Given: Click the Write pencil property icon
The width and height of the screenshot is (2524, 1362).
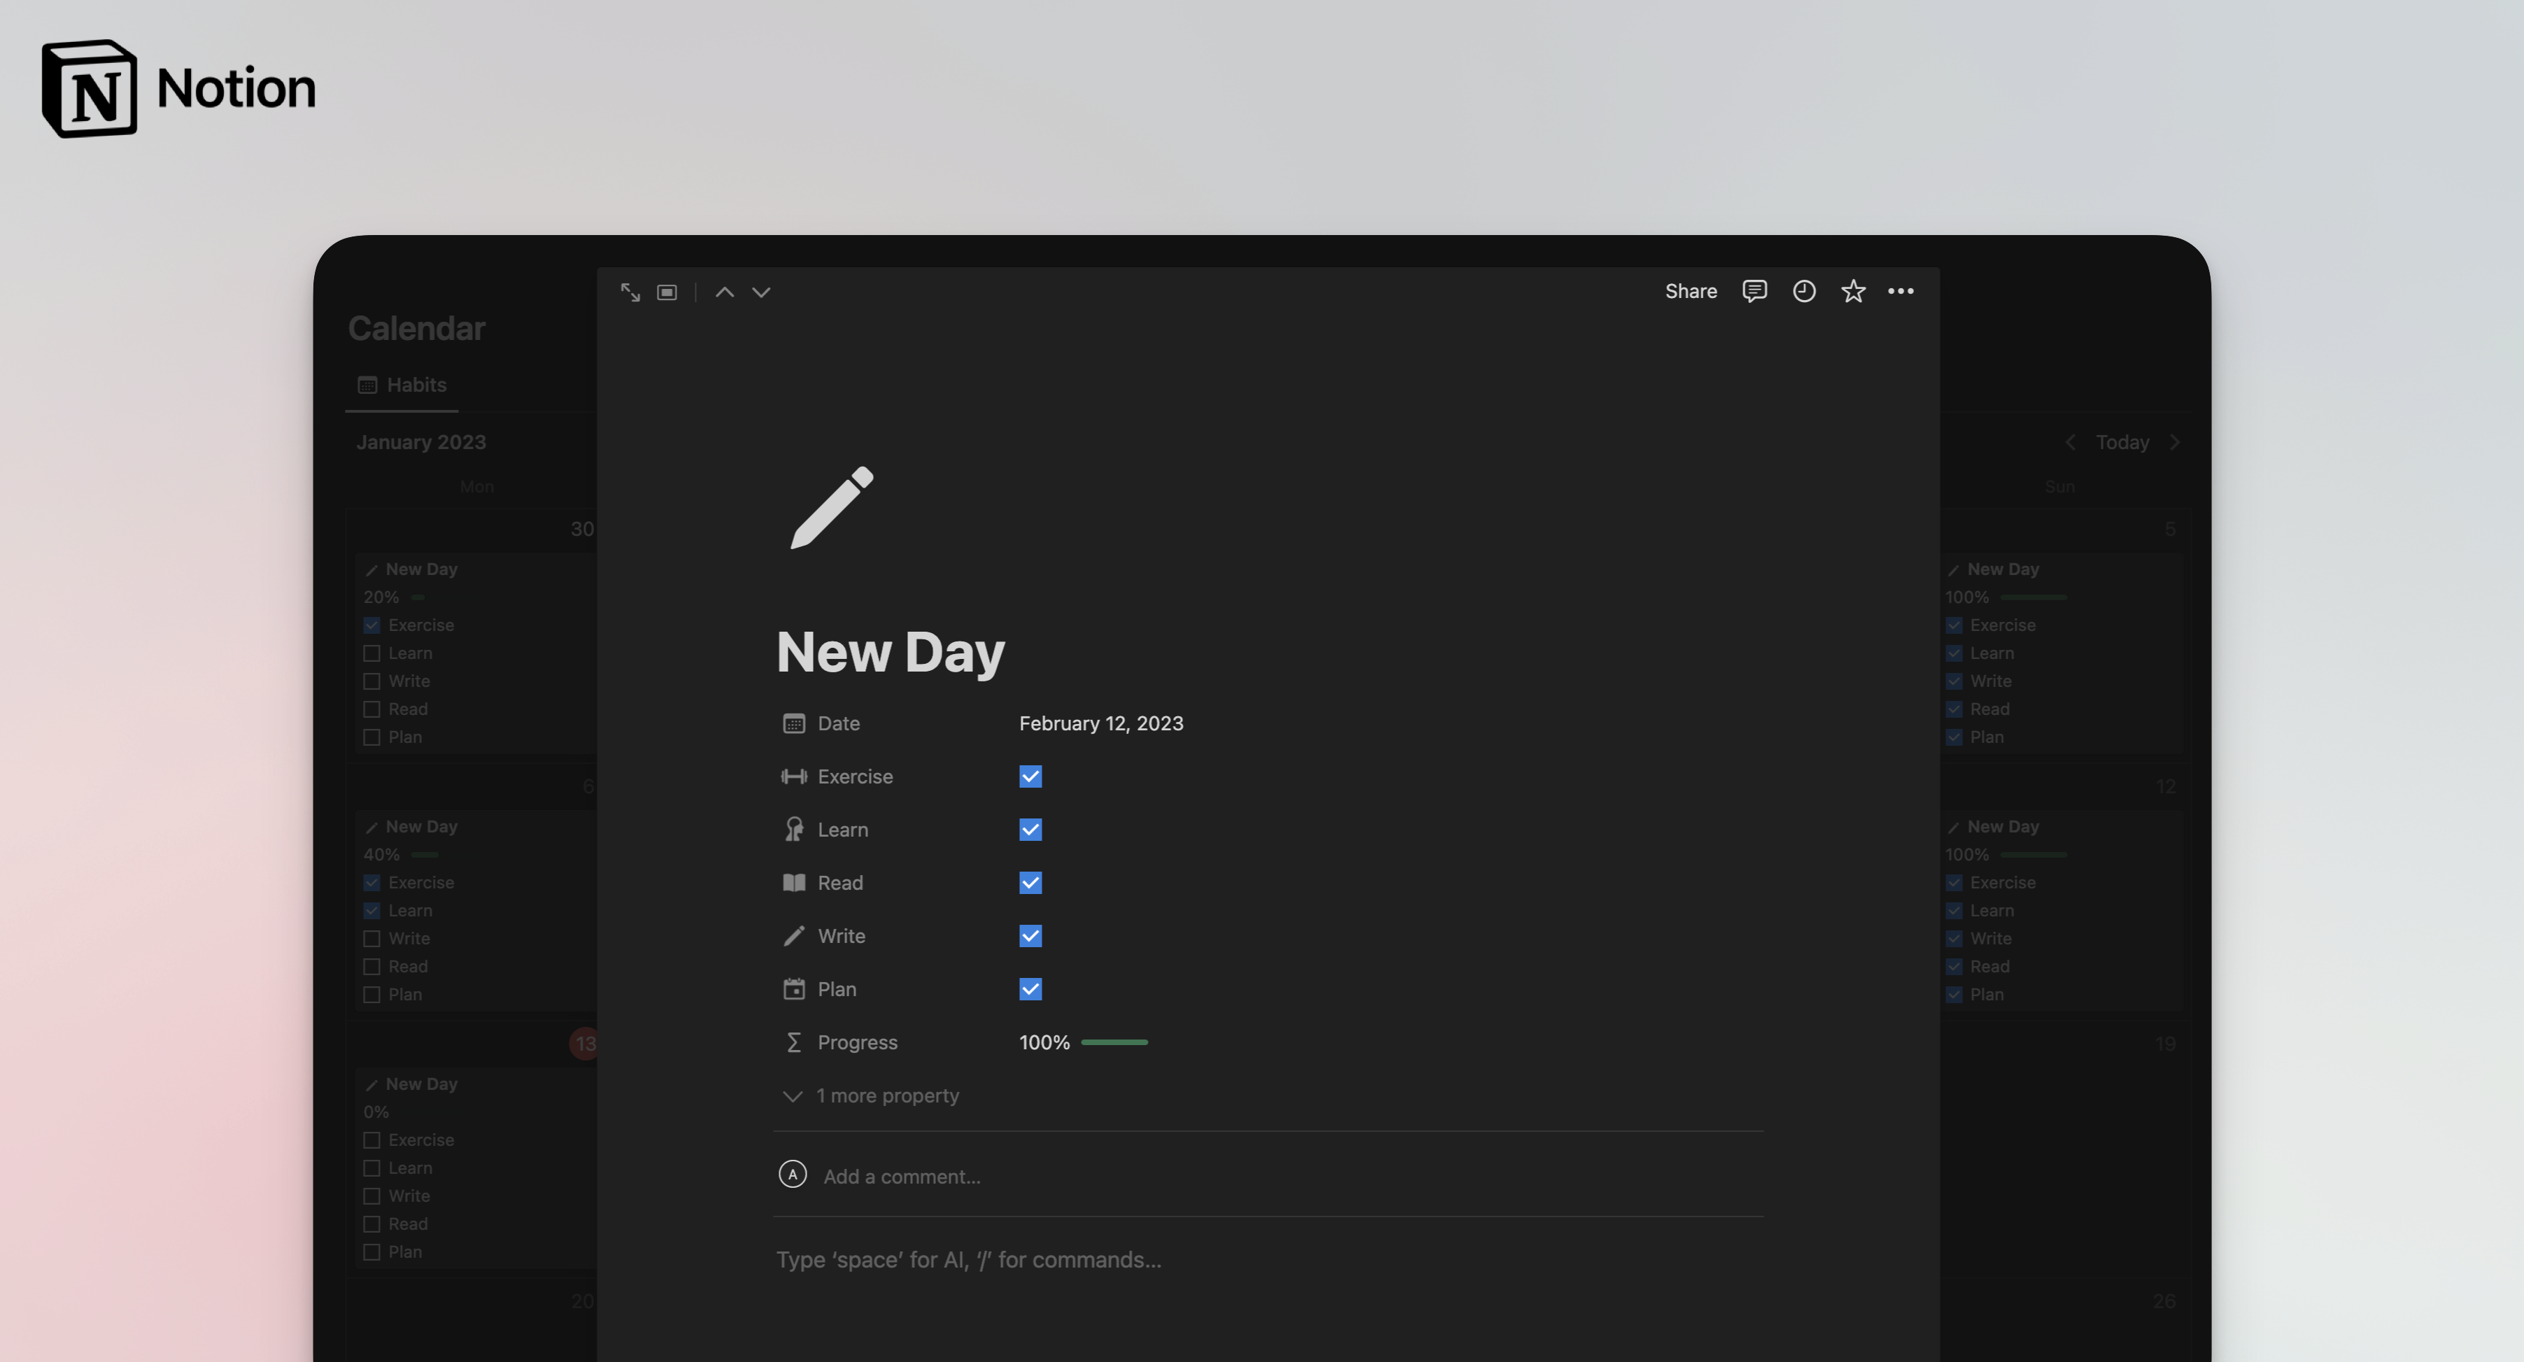Looking at the screenshot, I should (794, 936).
